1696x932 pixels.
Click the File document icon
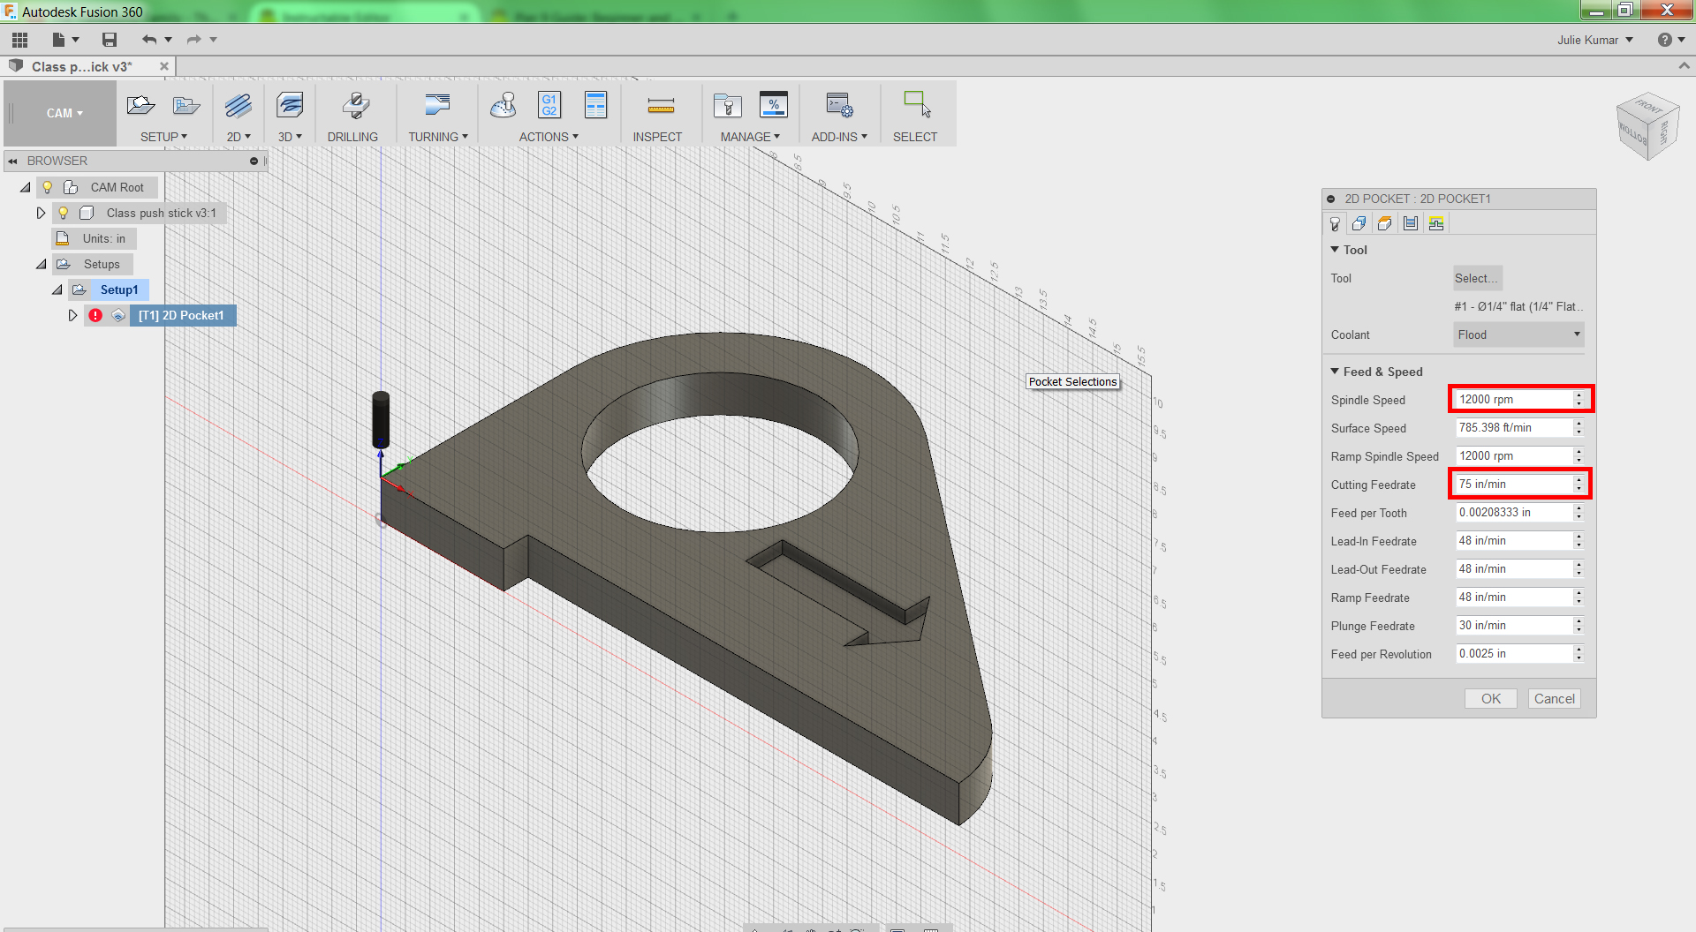(x=58, y=40)
